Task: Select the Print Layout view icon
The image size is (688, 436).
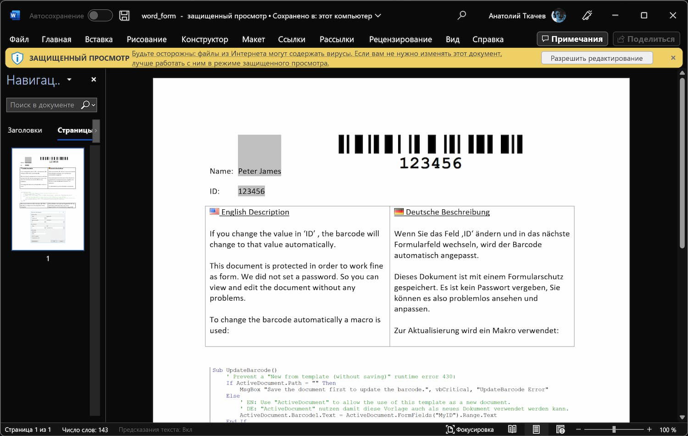Action: click(536, 429)
